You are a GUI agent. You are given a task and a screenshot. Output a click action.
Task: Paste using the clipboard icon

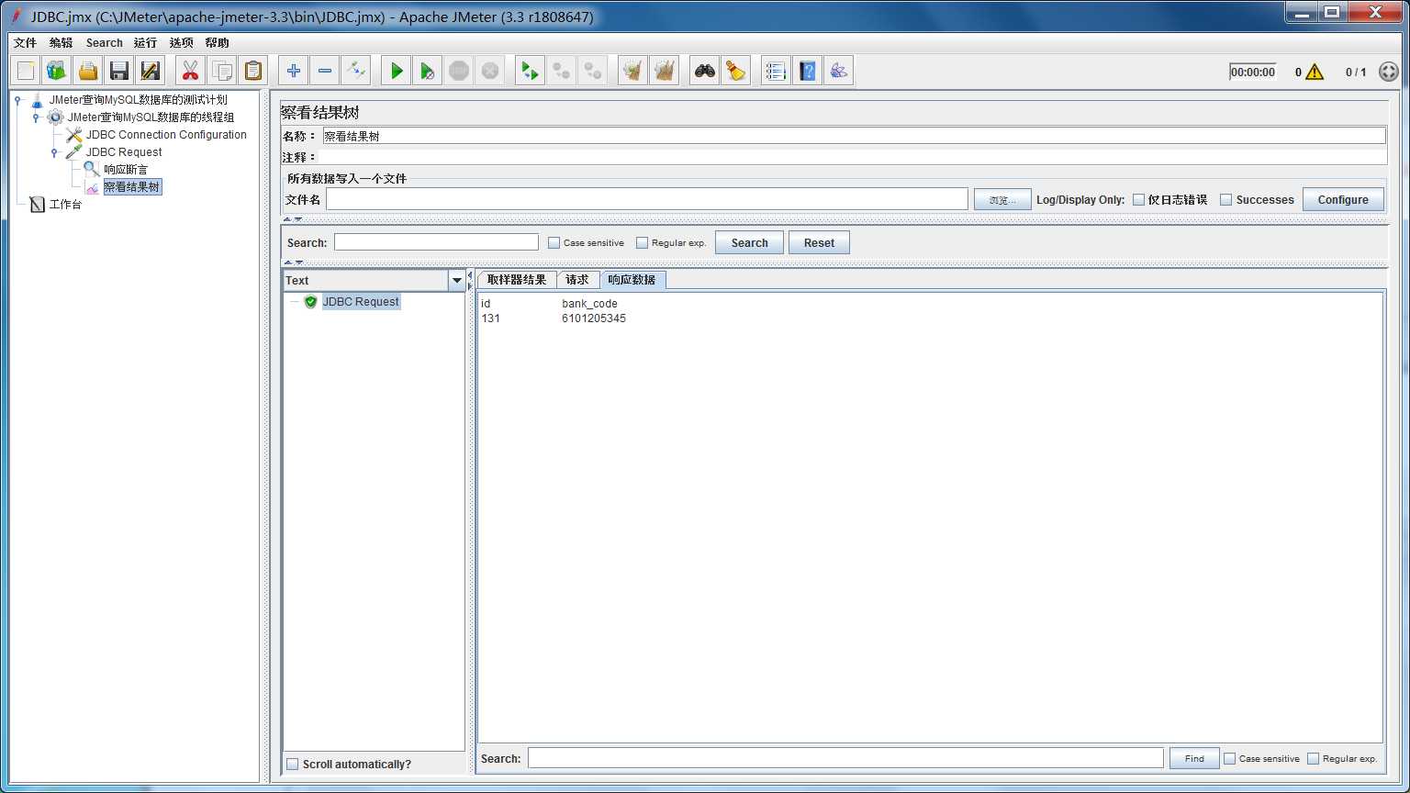pyautogui.click(x=252, y=71)
